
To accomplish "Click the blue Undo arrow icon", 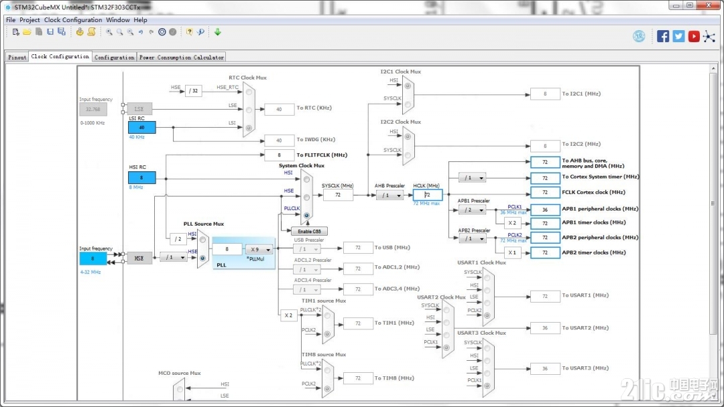I will (x=141, y=32).
